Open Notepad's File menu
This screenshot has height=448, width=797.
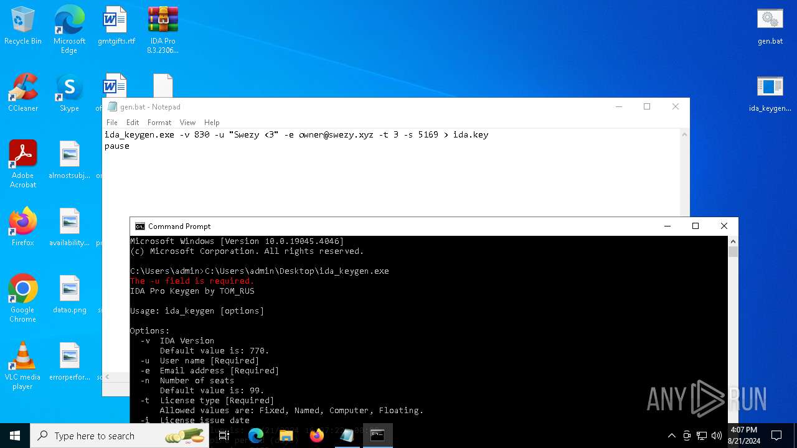tap(112, 123)
